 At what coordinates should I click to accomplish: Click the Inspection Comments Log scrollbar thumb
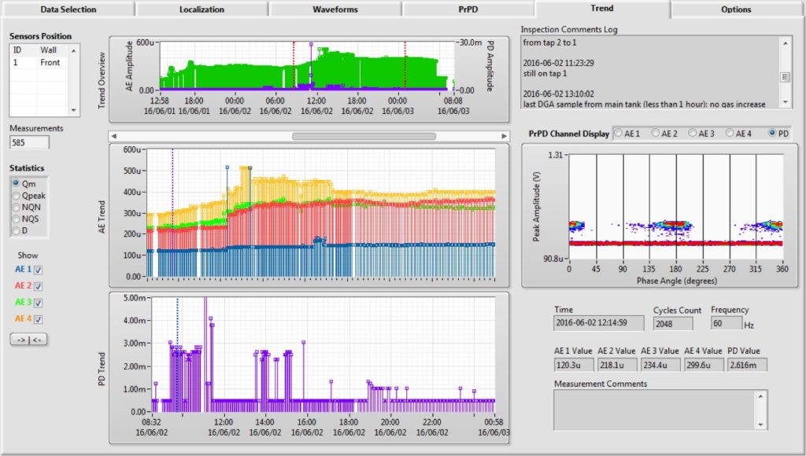(785, 77)
